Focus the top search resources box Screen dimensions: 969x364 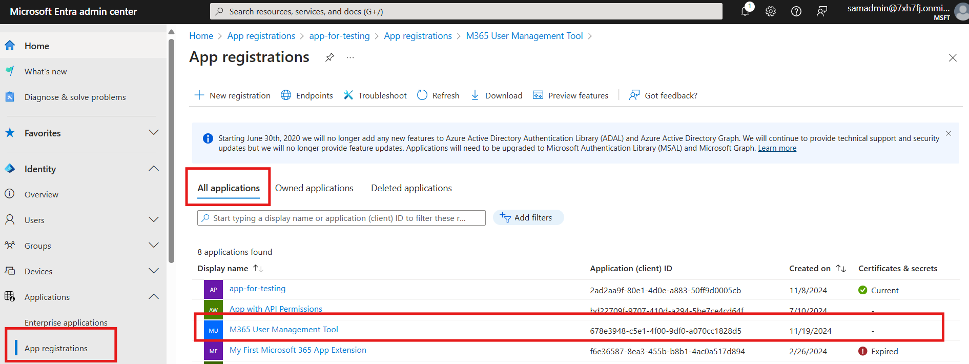click(x=466, y=11)
